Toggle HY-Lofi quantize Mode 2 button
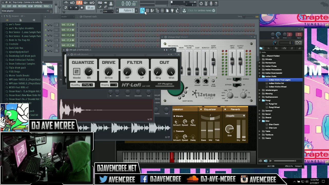The image size is (329, 185). [76, 71]
